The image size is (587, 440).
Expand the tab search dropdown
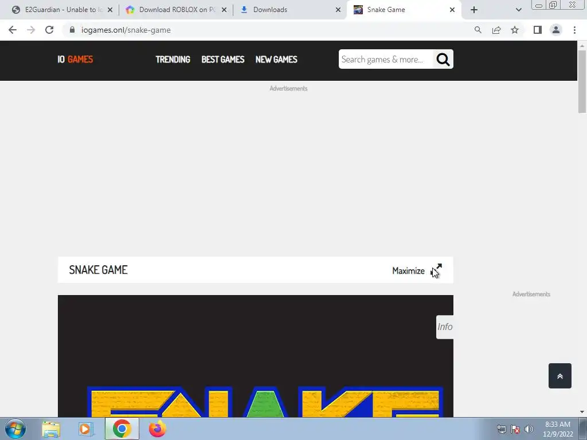[x=518, y=10]
